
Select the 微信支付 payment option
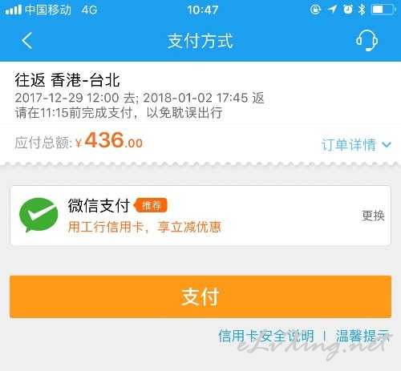click(x=200, y=216)
